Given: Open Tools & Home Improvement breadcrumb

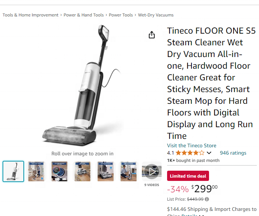Looking at the screenshot, I should click(x=31, y=15).
